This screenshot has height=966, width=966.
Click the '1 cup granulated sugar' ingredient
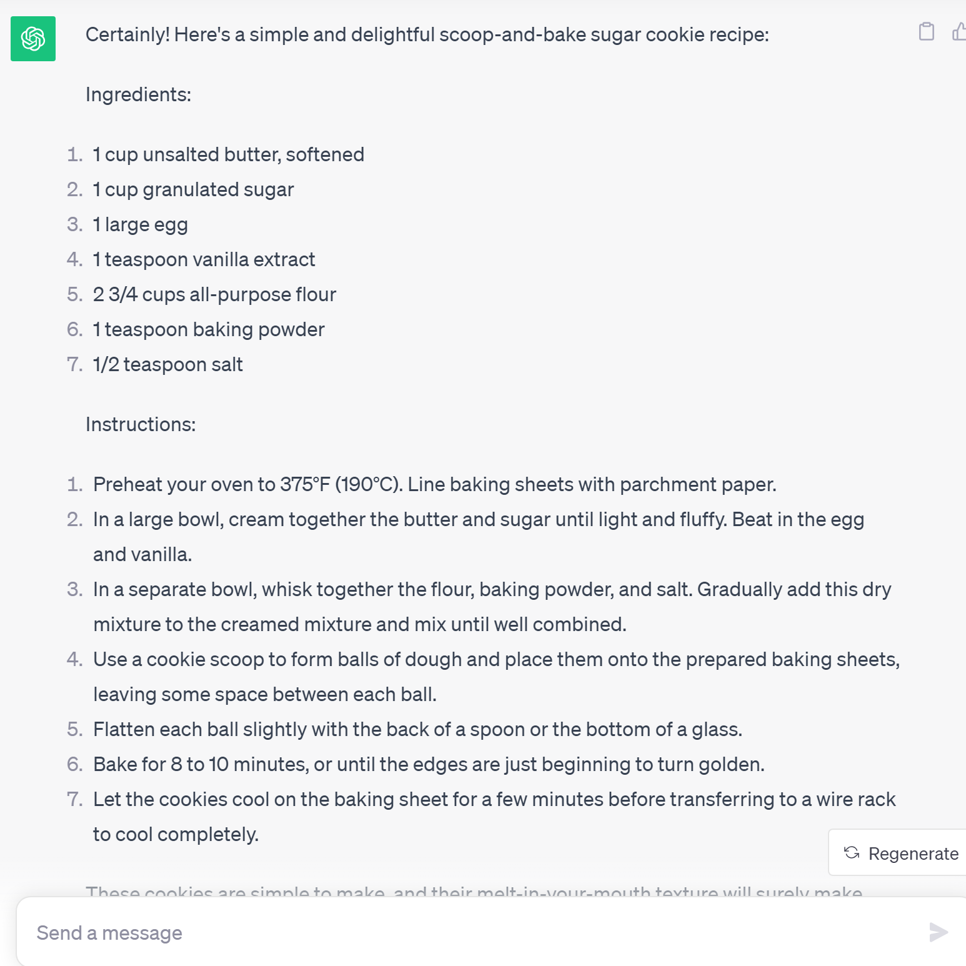(x=193, y=189)
